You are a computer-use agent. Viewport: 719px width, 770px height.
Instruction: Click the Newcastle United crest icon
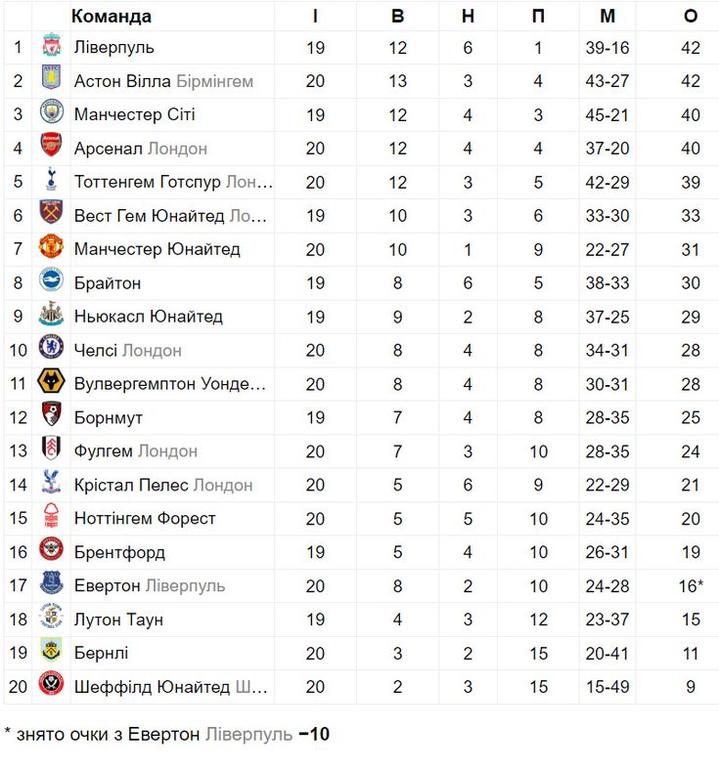51,314
